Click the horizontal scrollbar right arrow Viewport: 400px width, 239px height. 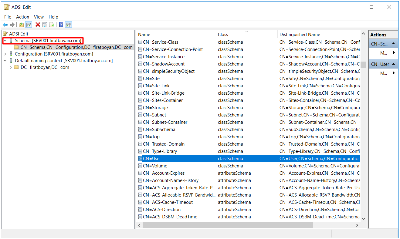click(x=357, y=225)
